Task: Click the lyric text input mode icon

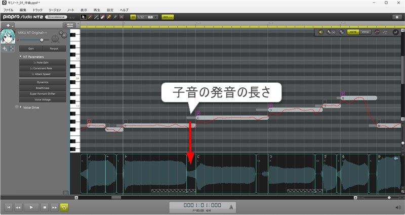Action: coord(331,32)
